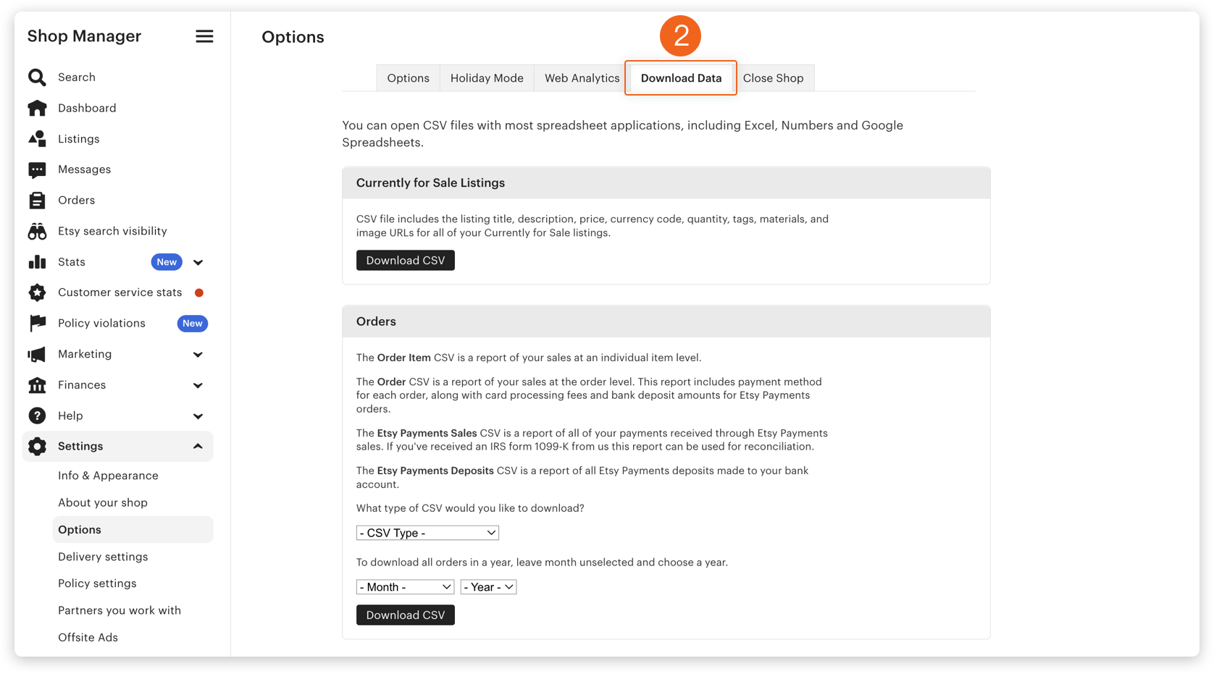Click the Policy violations flag icon
1214x674 pixels.
(x=37, y=324)
